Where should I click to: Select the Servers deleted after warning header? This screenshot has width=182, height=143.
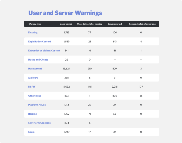coord(142,24)
